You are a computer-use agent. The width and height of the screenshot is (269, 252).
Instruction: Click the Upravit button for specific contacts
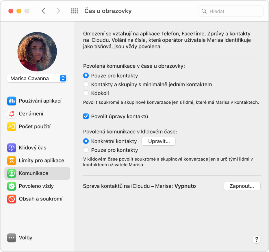pyautogui.click(x=158, y=141)
